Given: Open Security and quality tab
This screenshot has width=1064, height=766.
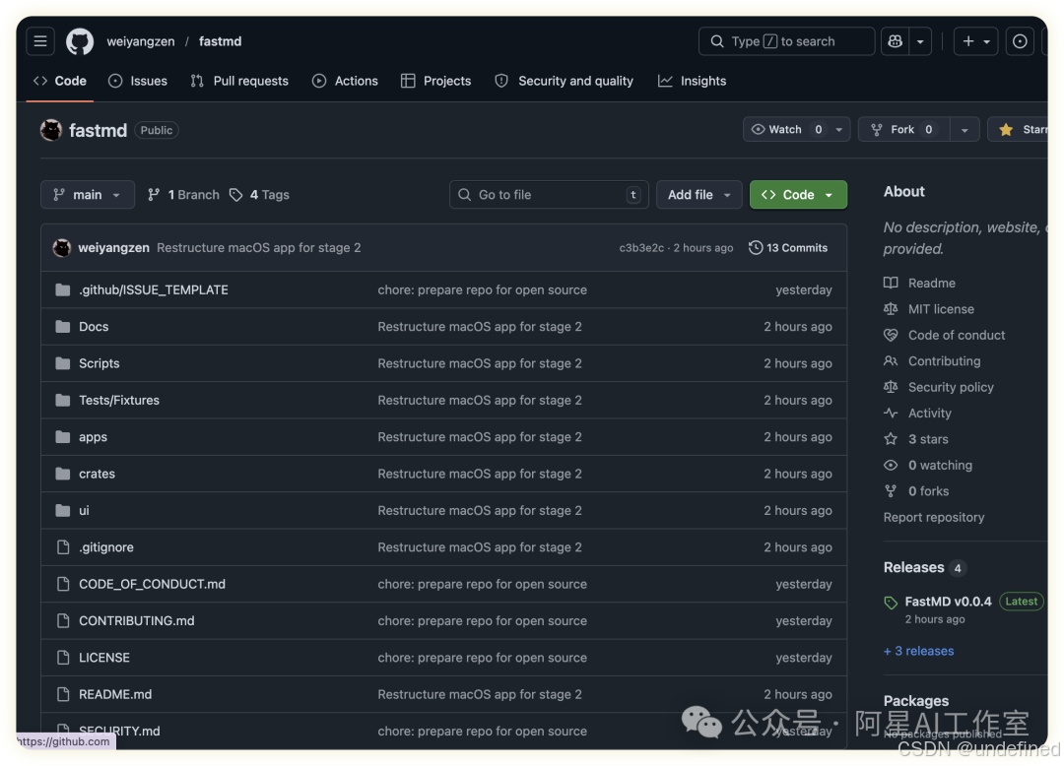Looking at the screenshot, I should pyautogui.click(x=564, y=82).
